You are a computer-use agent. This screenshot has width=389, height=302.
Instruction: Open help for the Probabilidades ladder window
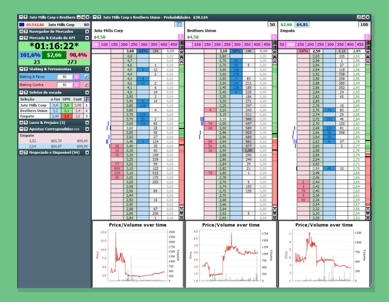tap(99, 17)
